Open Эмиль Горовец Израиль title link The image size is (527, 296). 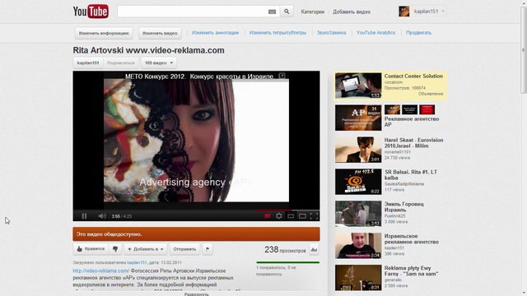404,206
